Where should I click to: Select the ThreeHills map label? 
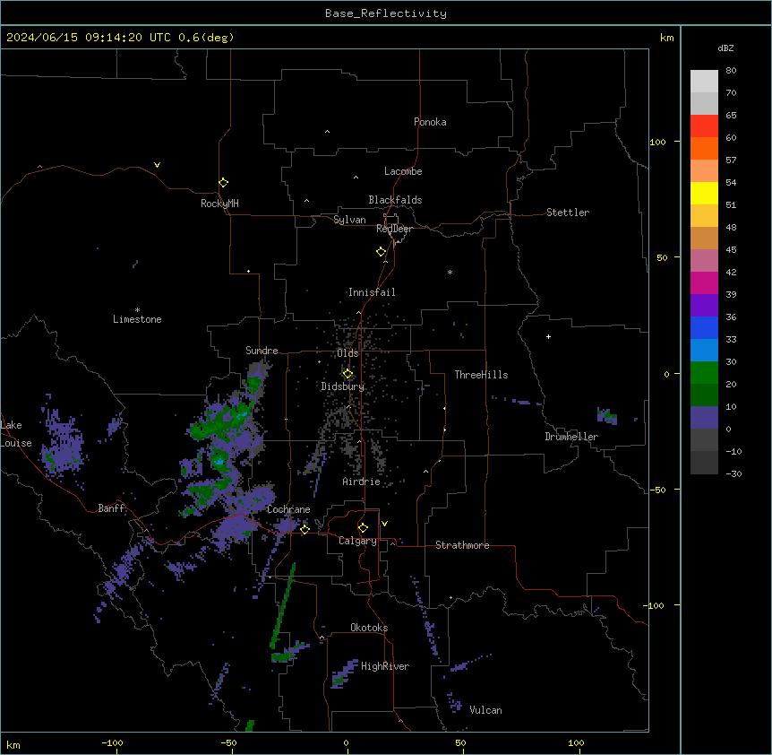[x=482, y=375]
